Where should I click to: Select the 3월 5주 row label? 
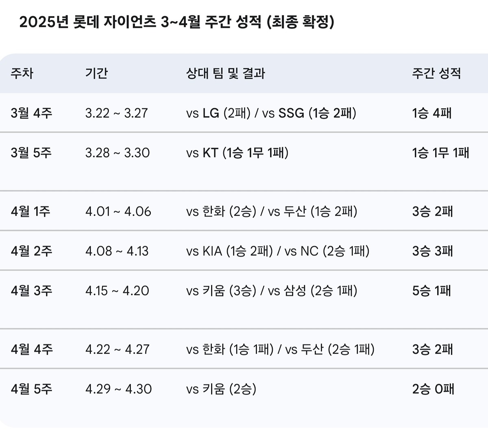click(x=31, y=153)
